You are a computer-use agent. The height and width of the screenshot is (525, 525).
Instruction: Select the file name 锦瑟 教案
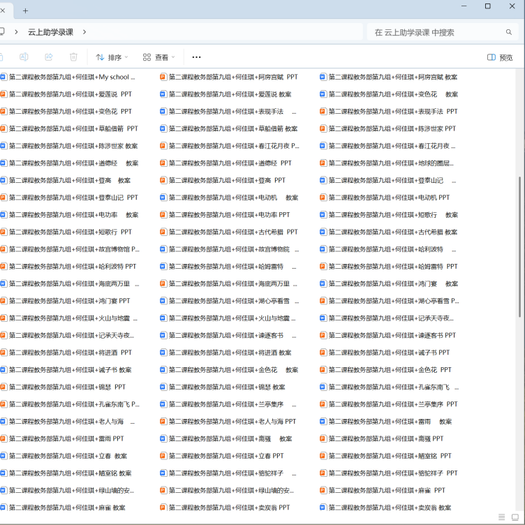(x=227, y=387)
